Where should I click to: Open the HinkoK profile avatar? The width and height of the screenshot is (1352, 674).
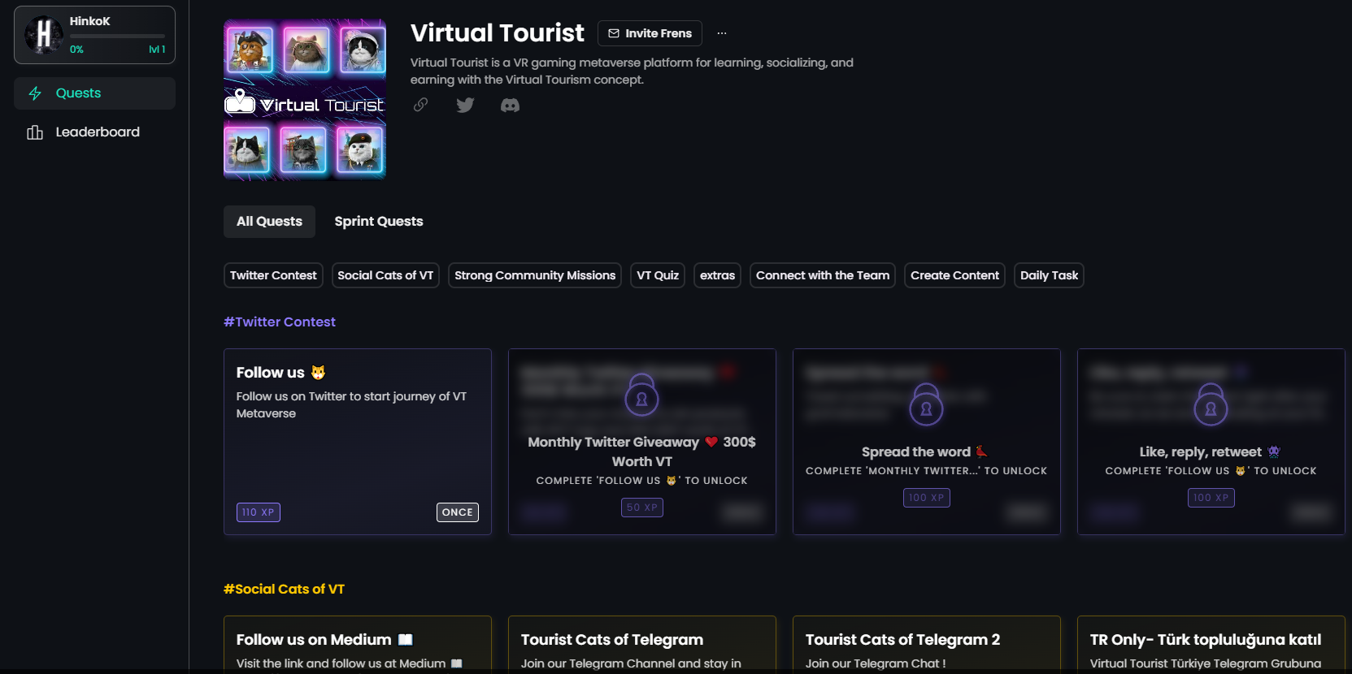pos(44,35)
